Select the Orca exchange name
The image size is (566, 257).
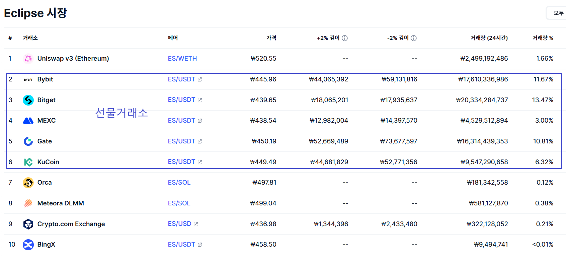(45, 182)
